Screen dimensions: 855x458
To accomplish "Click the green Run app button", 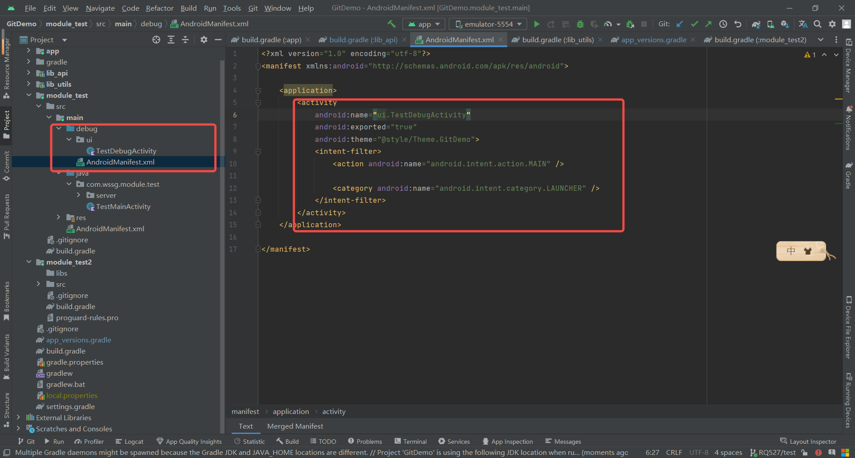I will pyautogui.click(x=537, y=24).
